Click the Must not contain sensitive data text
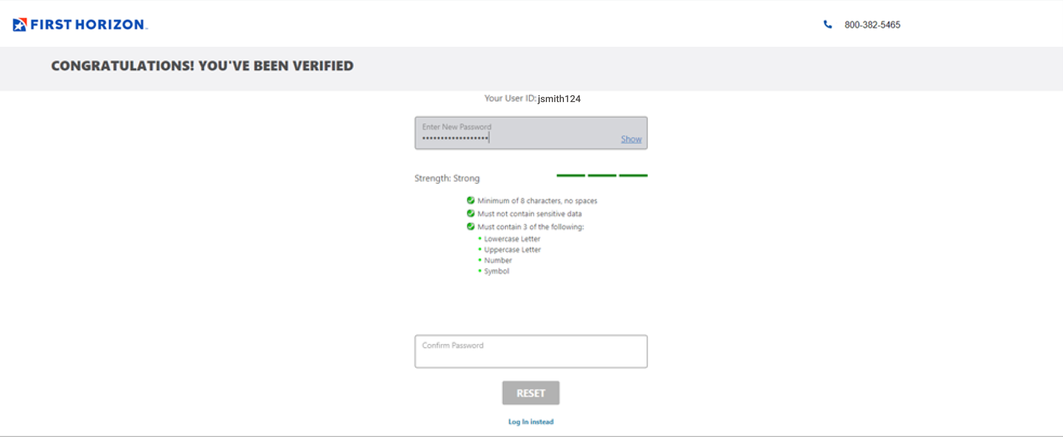This screenshot has width=1063, height=437. tap(529, 214)
